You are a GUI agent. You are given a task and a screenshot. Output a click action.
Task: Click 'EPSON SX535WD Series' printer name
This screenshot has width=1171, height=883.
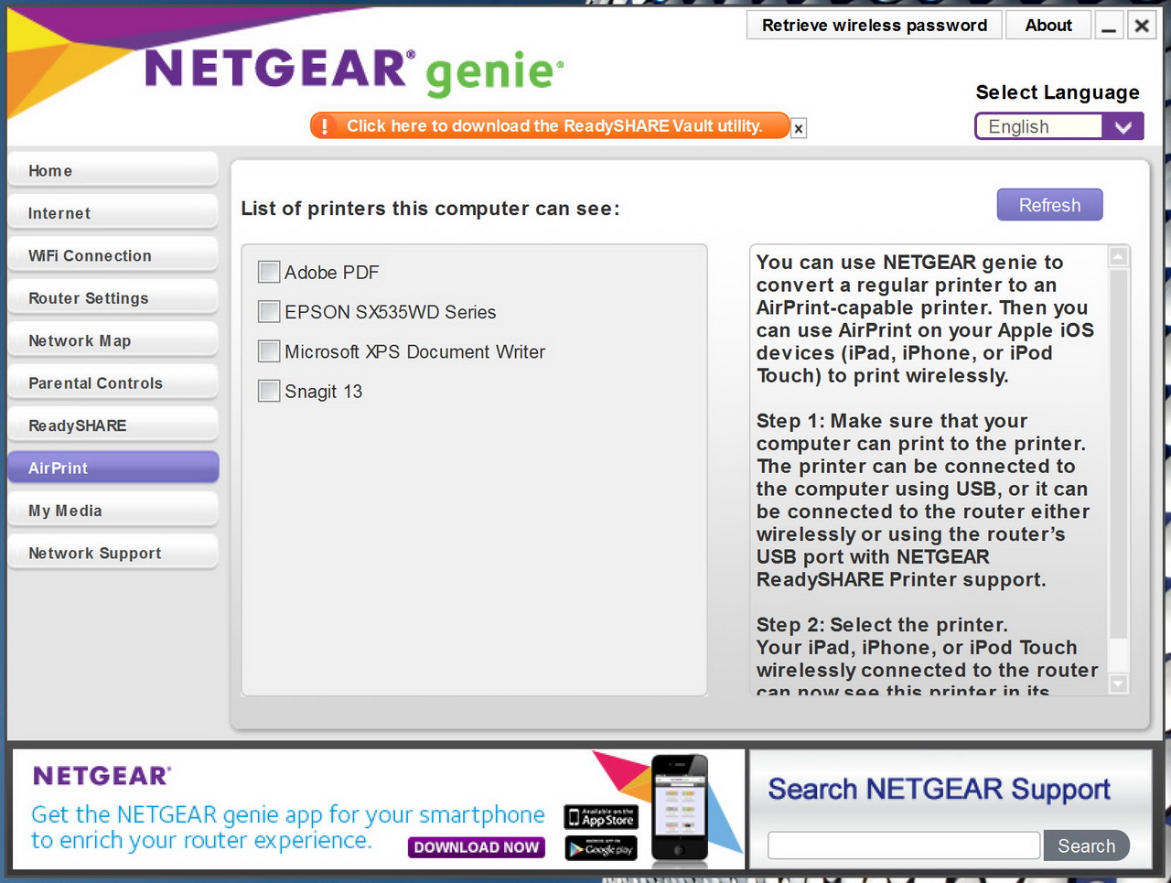coord(390,312)
